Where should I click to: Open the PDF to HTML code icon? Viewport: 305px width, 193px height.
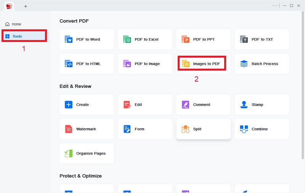tap(69, 64)
